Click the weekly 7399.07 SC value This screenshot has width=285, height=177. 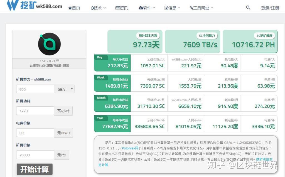point(152,86)
